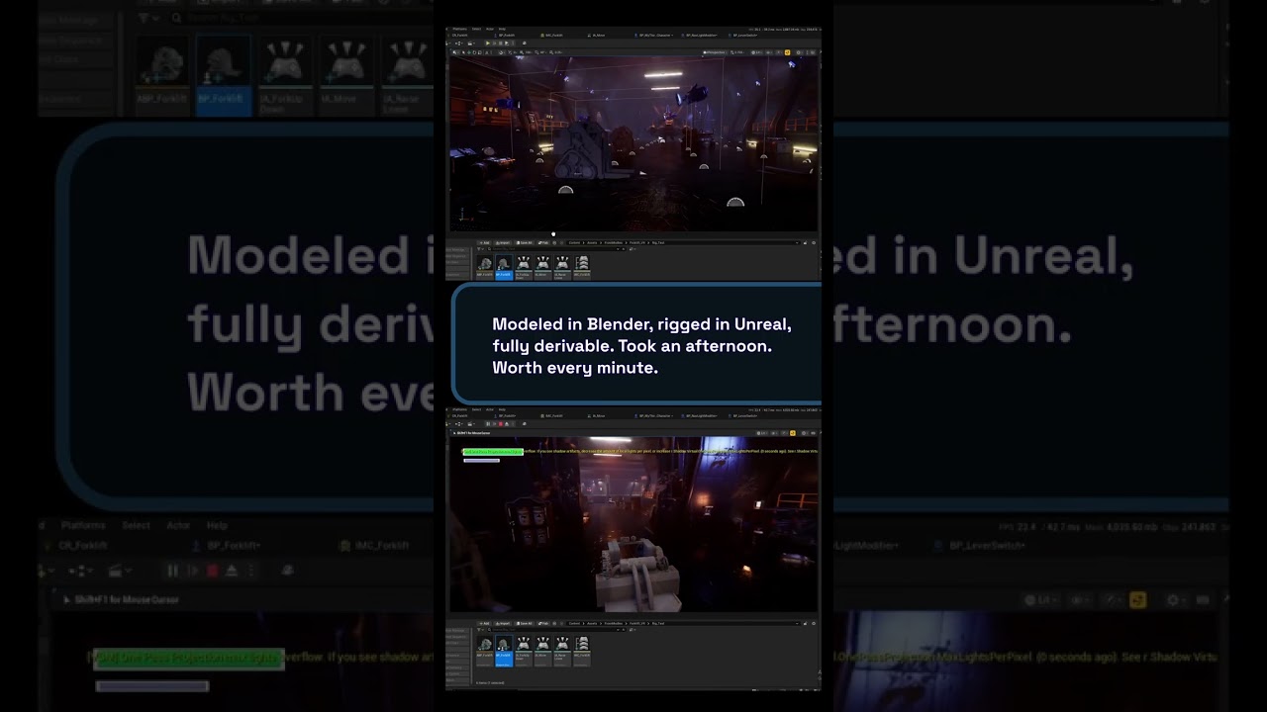
Task: Click Add button in lower Content Browser
Action: (485, 623)
